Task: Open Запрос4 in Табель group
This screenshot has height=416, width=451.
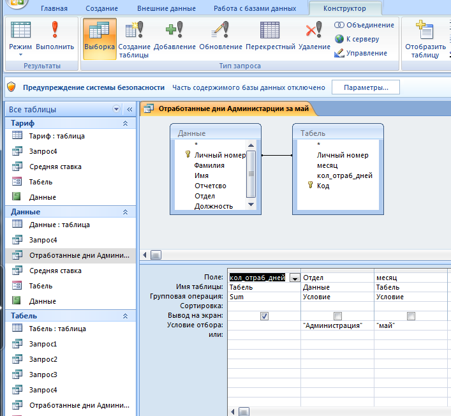Action: pyautogui.click(x=70, y=390)
